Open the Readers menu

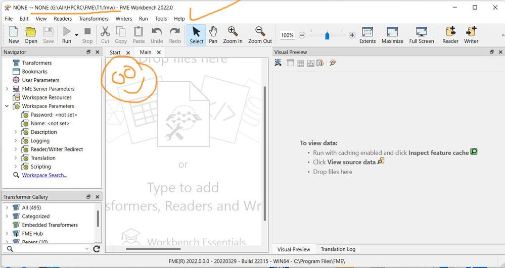click(63, 19)
